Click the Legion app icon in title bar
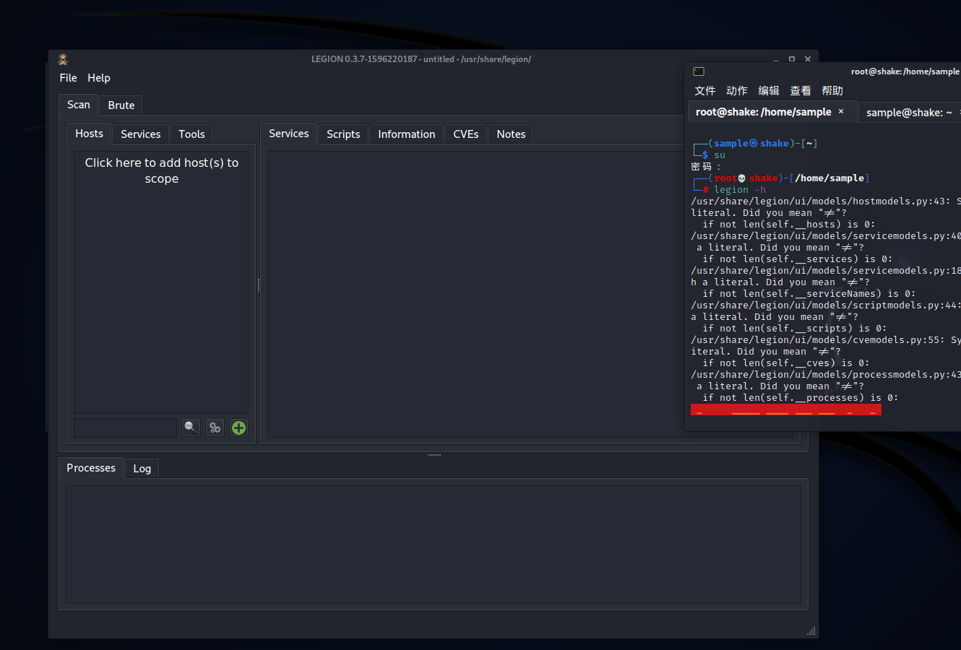Image resolution: width=961 pixels, height=650 pixels. click(63, 59)
